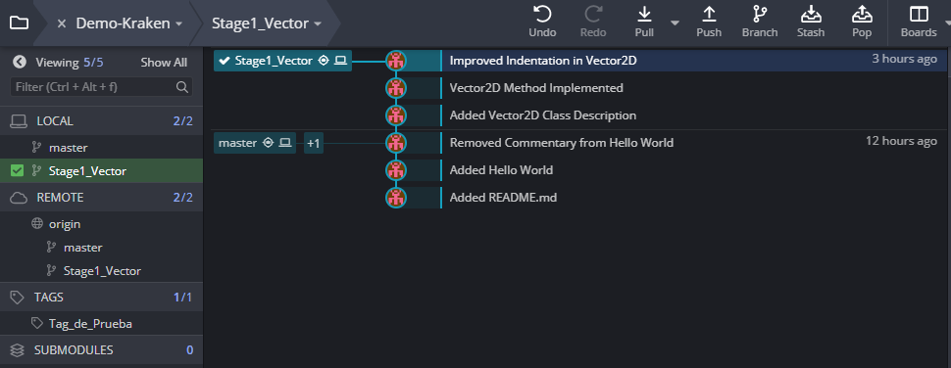Screen dimensions: 951x368
Task: Focus the Filter search input field
Action: coord(101,86)
